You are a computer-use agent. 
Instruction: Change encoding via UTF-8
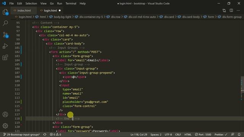(168, 134)
